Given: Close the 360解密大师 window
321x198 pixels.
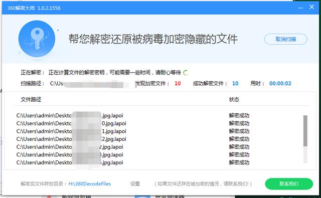Looking at the screenshot, I should (x=312, y=7).
